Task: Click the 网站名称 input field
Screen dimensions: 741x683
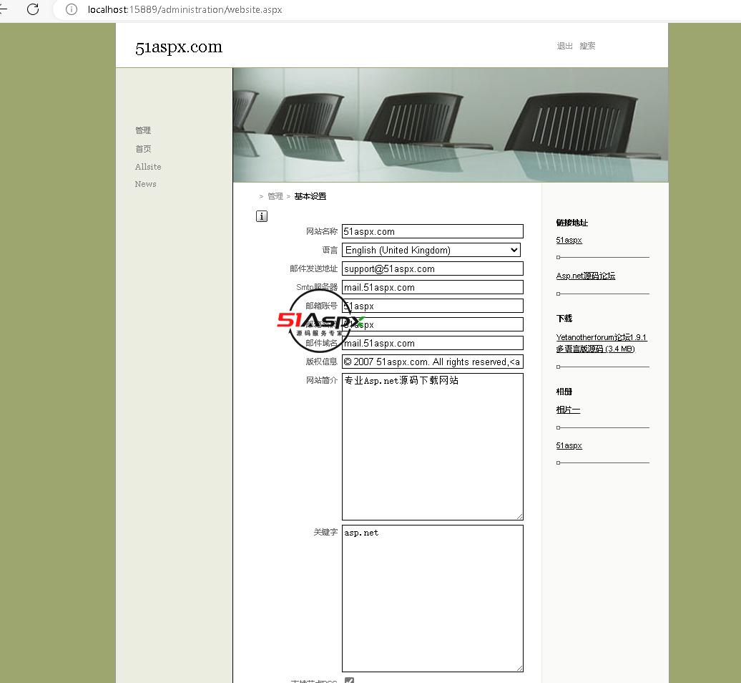Action: coord(433,231)
